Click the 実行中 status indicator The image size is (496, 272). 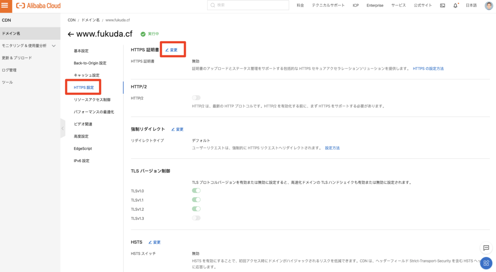150,34
